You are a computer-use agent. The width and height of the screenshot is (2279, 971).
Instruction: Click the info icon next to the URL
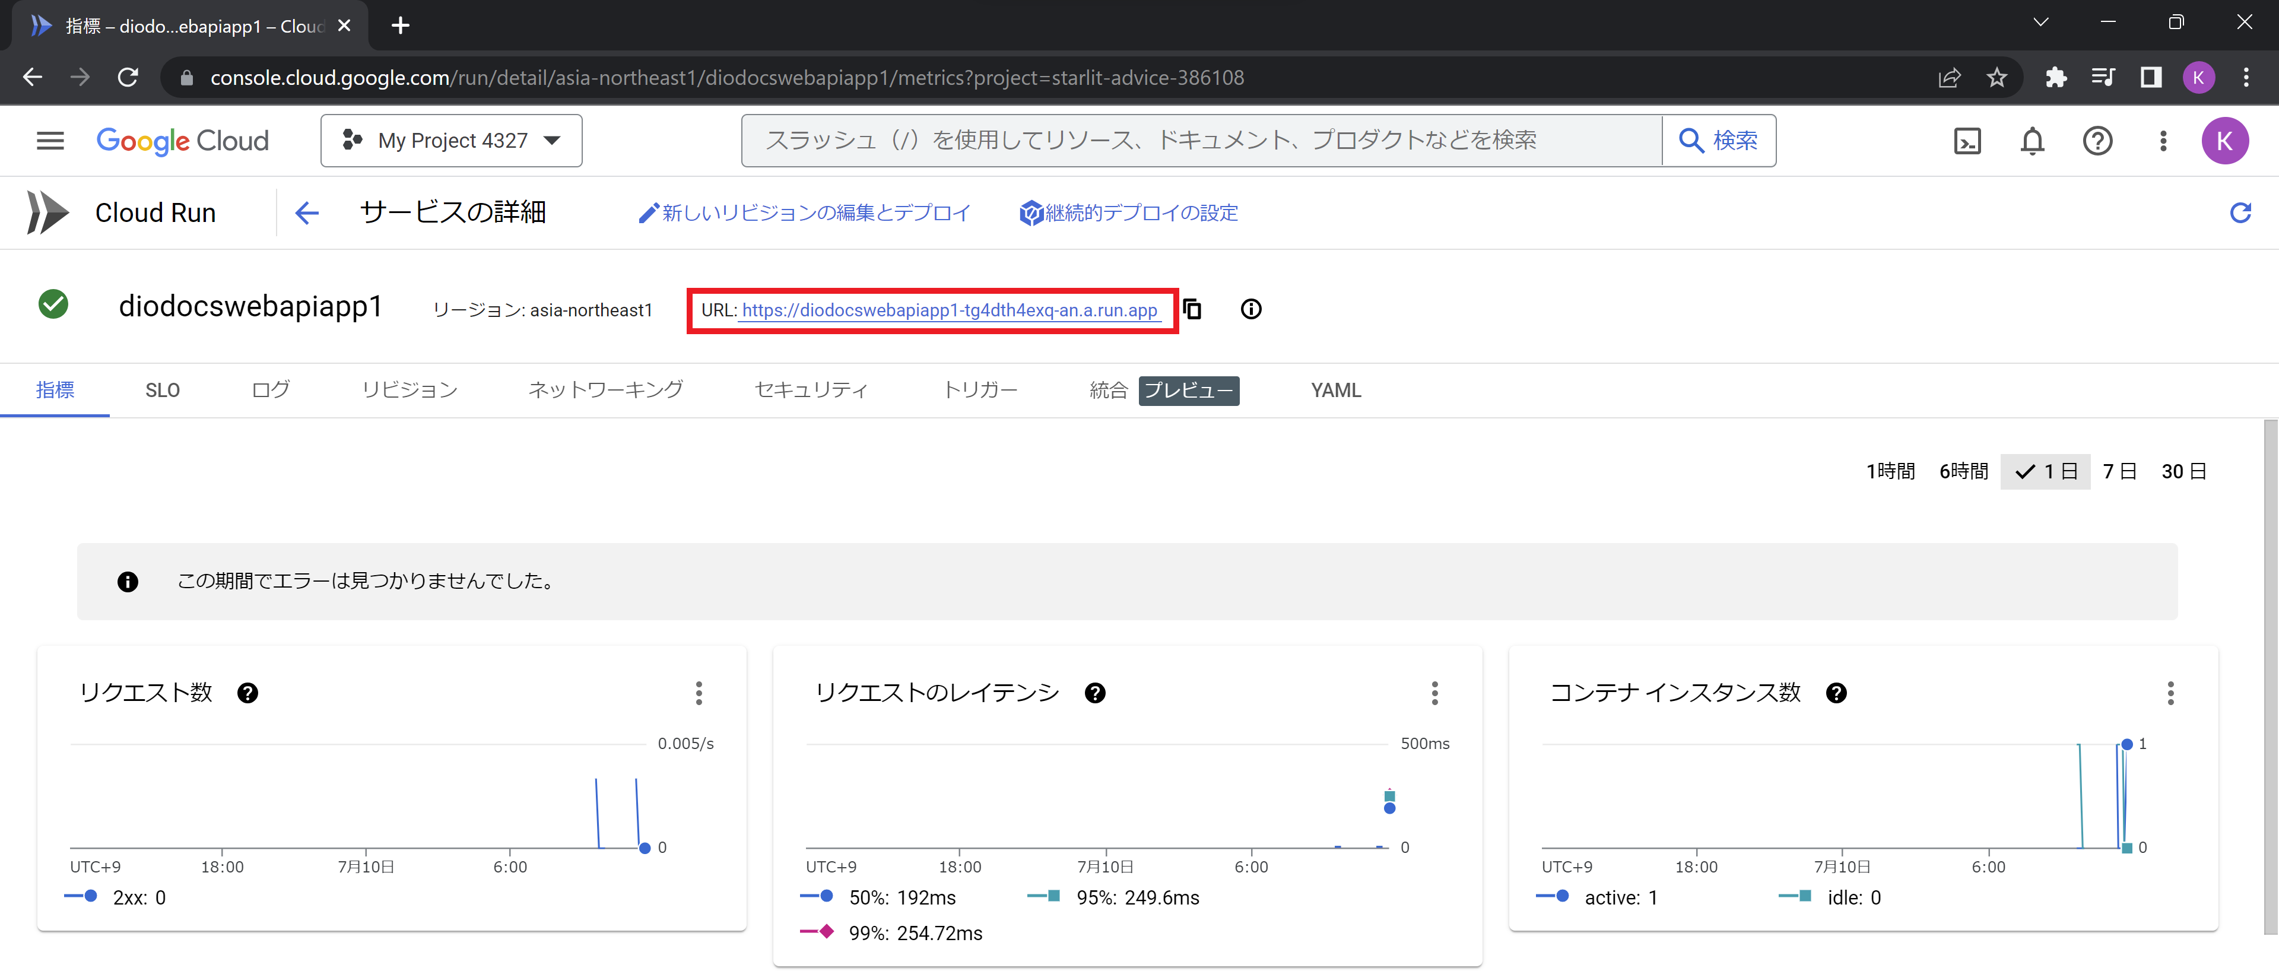coord(1251,309)
